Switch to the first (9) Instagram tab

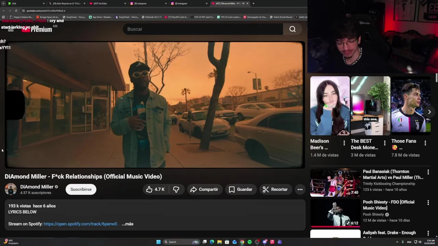click(x=148, y=3)
